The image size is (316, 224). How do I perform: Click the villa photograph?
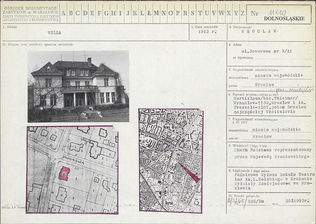coord(78,86)
